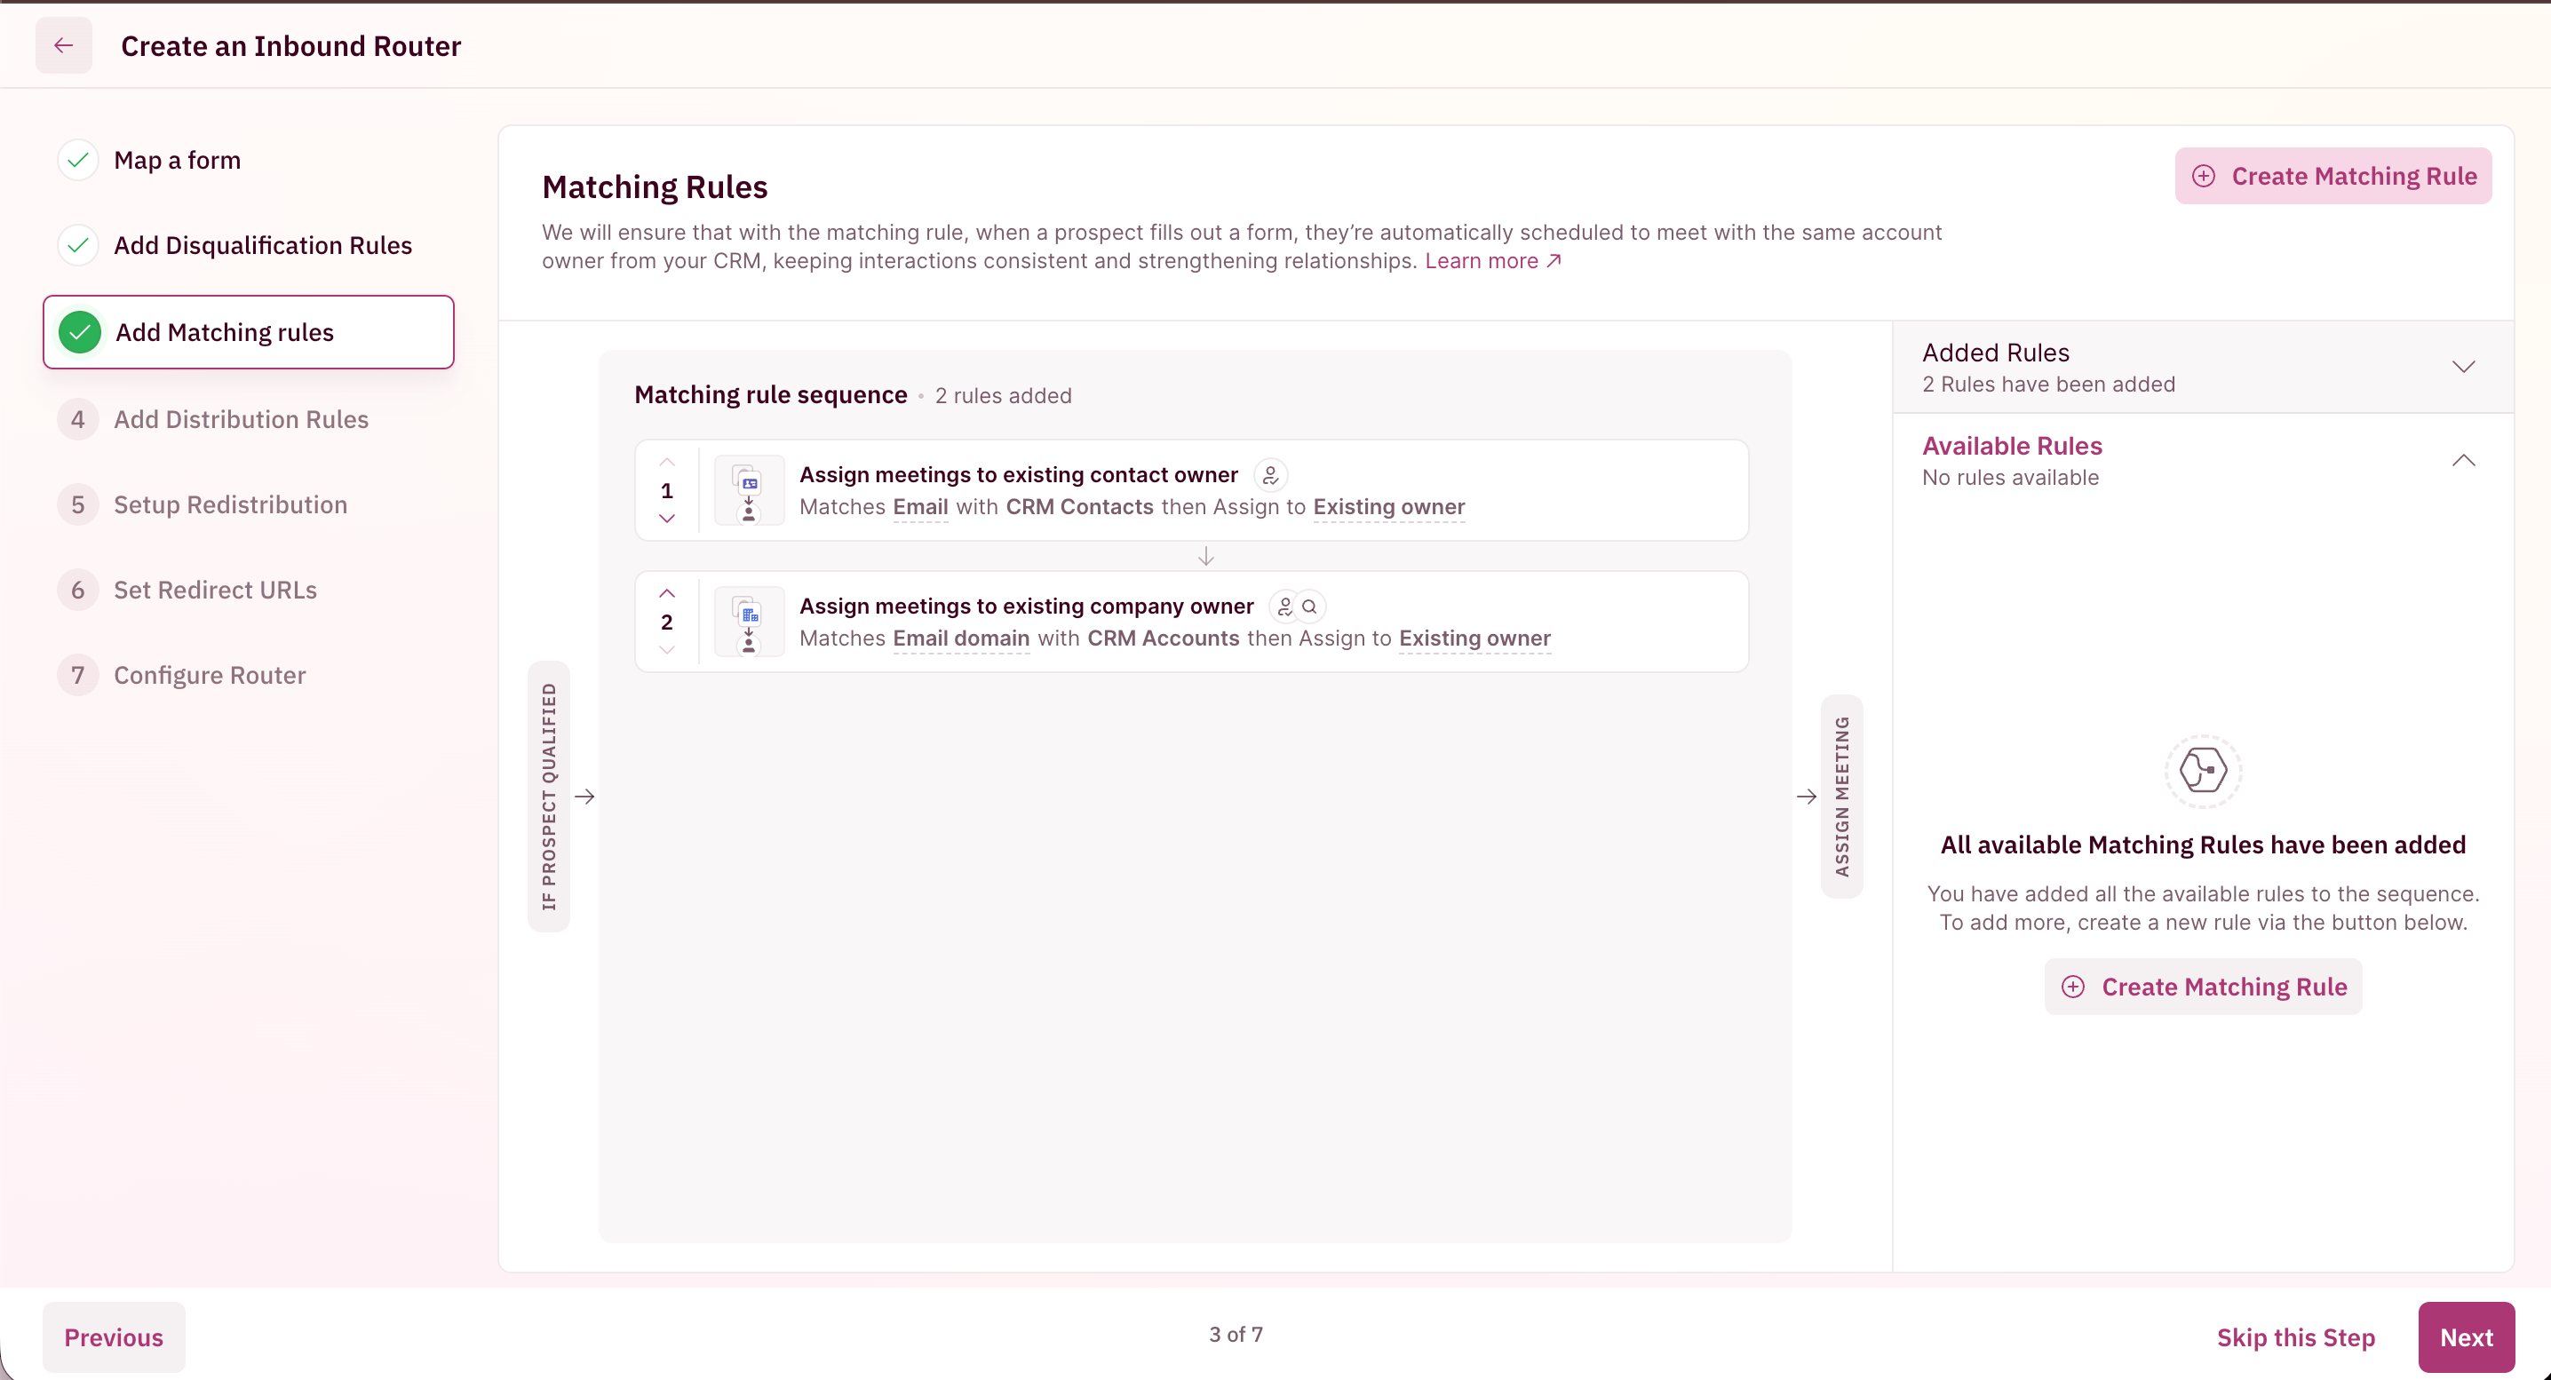2551x1380 pixels.
Task: Move rule 2 down in the sequence
Action: coord(666,650)
